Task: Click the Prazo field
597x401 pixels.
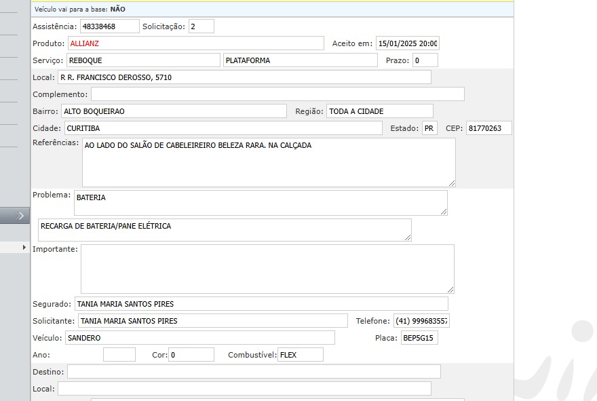Action: coord(425,60)
